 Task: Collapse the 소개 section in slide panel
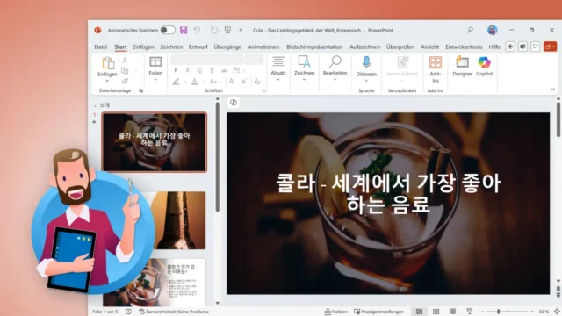(x=95, y=105)
